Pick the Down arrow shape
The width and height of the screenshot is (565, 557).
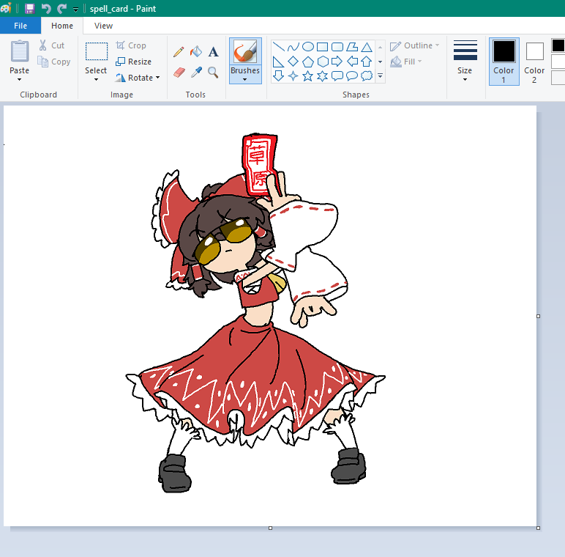[279, 75]
